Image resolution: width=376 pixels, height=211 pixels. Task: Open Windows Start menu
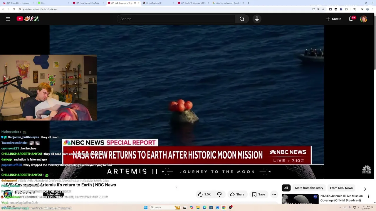[145, 207]
